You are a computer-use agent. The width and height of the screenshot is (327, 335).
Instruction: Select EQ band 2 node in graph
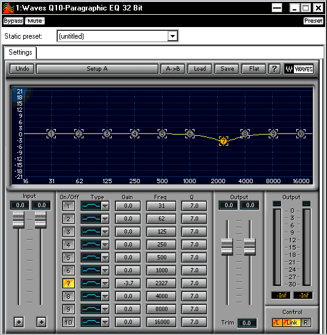[79, 134]
